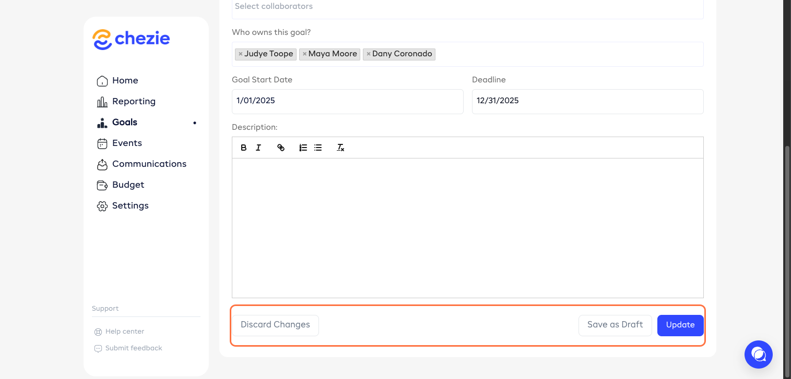Insert a link using the link icon
Screen dimensions: 791x379
281,148
